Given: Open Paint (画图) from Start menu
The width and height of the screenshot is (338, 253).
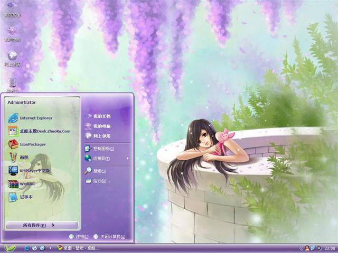Looking at the screenshot, I should [18, 157].
